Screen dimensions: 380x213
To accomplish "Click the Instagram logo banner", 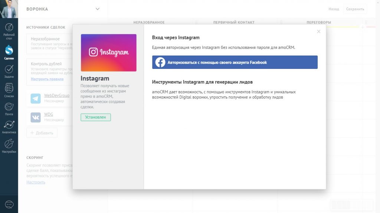I will pyautogui.click(x=109, y=53).
